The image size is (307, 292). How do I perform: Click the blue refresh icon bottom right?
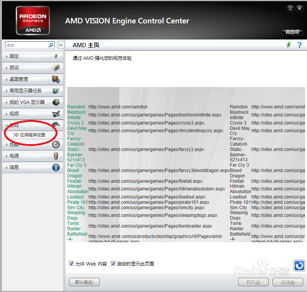pos(299,266)
